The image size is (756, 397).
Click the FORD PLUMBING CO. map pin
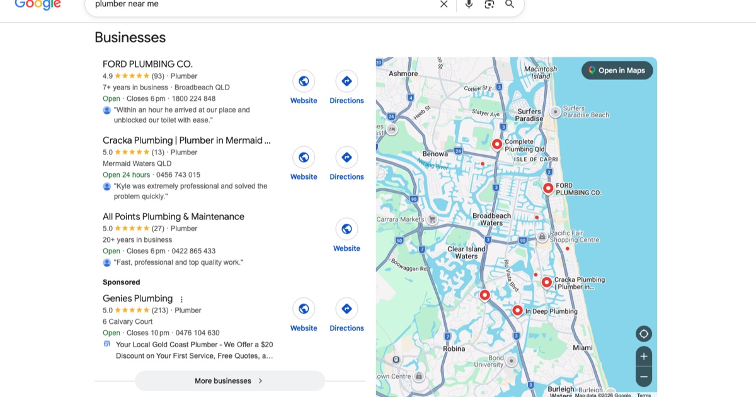(x=548, y=188)
